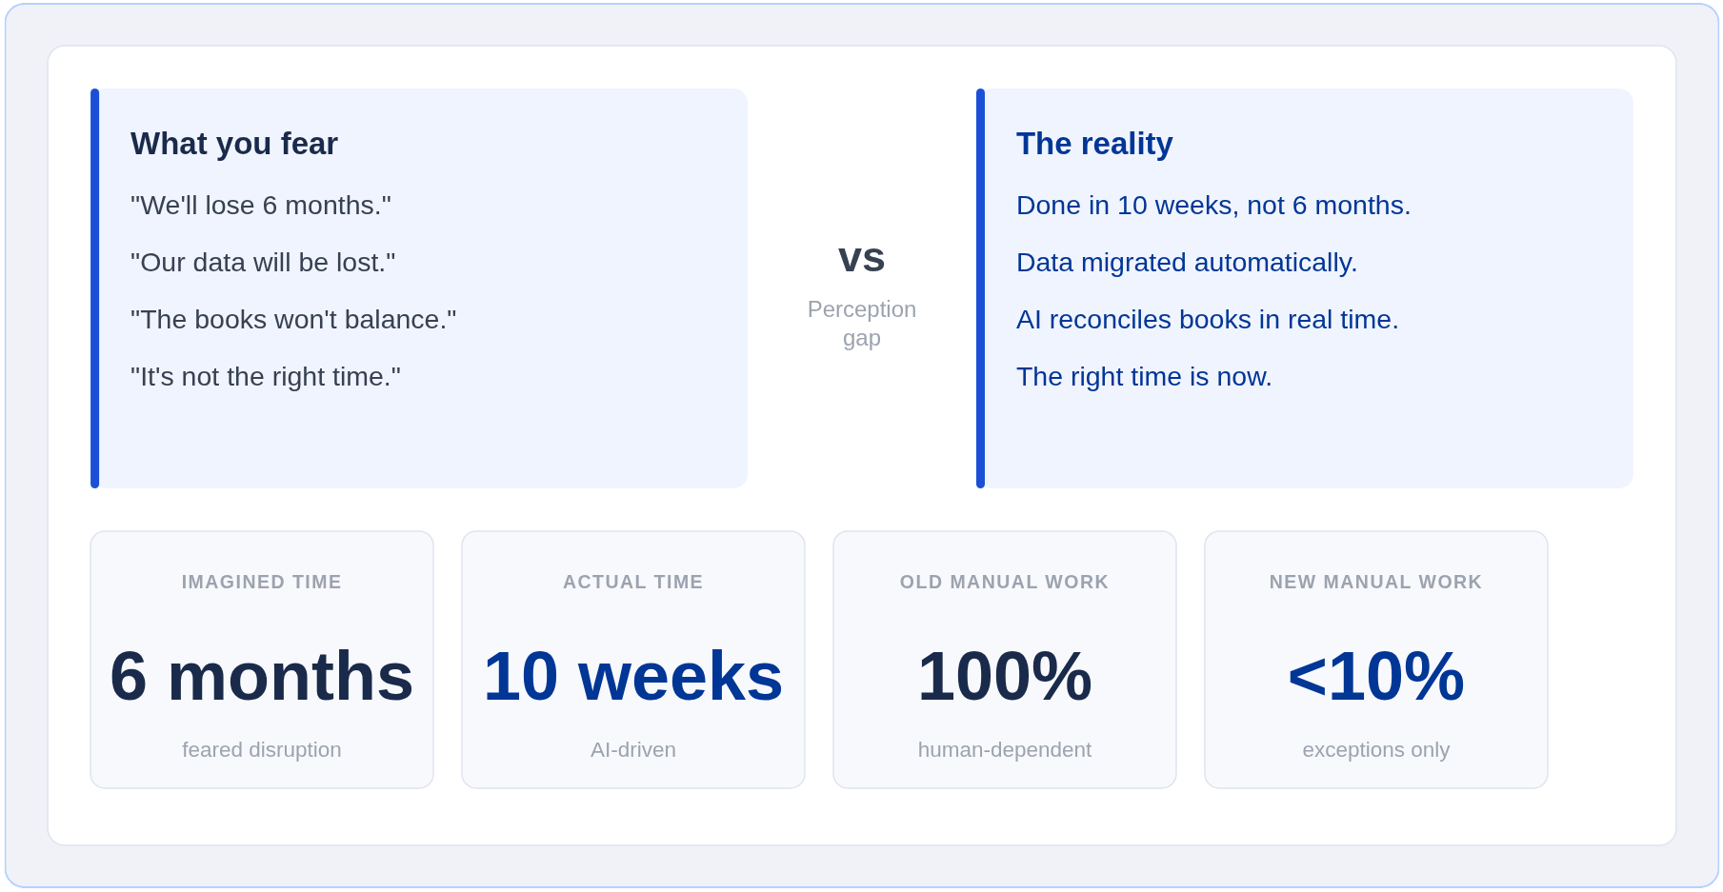Select "The right time is now." text

coord(1143,377)
